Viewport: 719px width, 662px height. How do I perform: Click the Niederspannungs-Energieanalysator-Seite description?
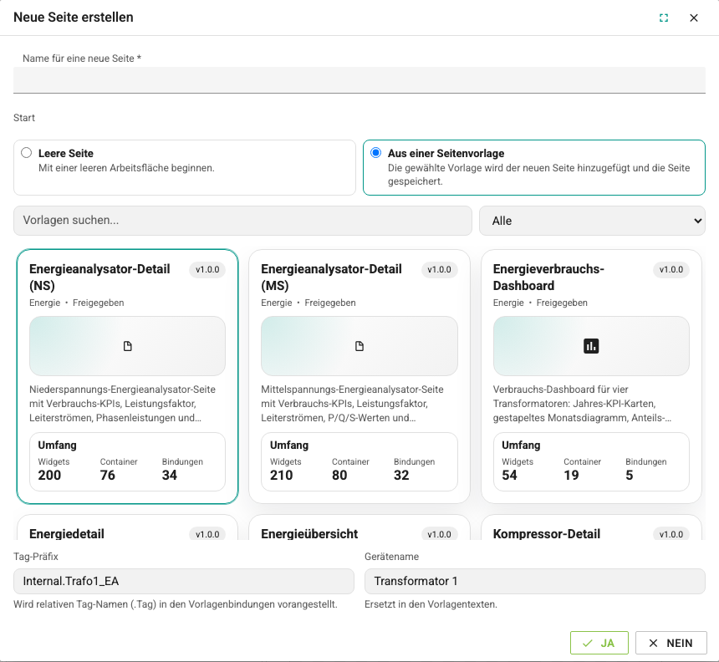click(x=122, y=404)
